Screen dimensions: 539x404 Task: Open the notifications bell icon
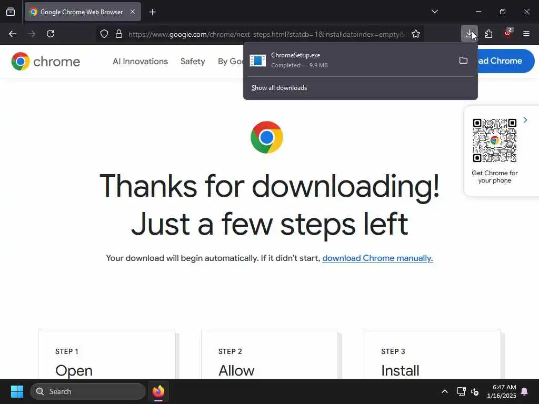(525, 391)
